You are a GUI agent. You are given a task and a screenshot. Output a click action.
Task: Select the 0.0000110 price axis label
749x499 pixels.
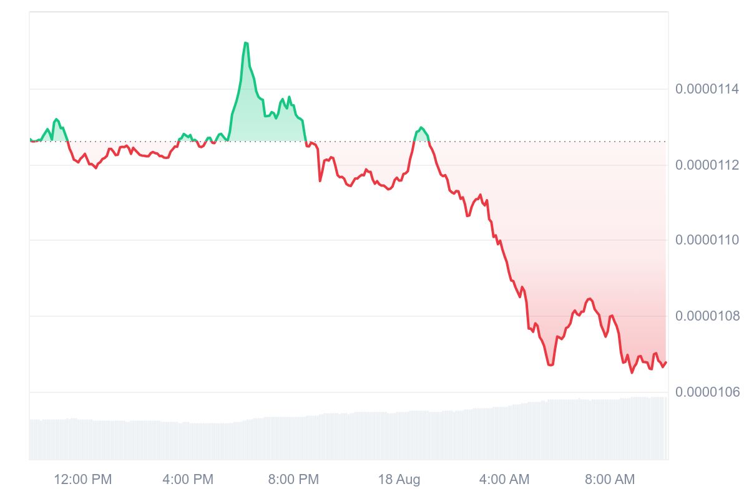tap(707, 240)
